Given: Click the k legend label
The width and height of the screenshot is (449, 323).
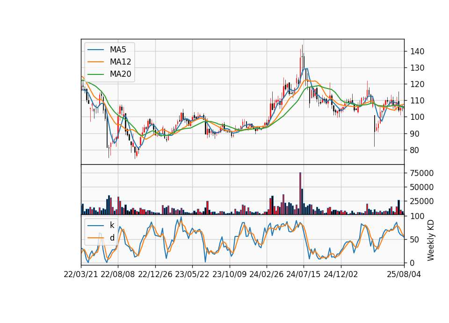Looking at the screenshot, I should tap(112, 225).
